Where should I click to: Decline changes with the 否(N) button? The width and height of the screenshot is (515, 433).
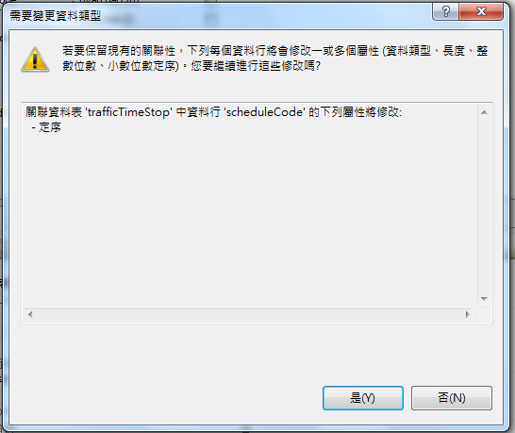pyautogui.click(x=452, y=398)
